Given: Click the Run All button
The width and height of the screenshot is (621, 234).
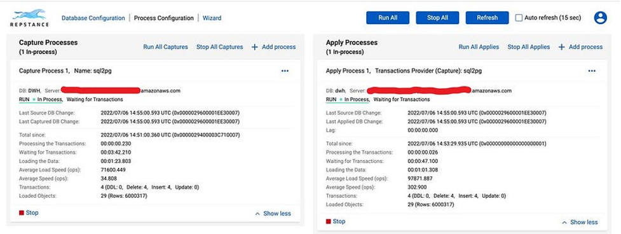Looking at the screenshot, I should pos(388,18).
